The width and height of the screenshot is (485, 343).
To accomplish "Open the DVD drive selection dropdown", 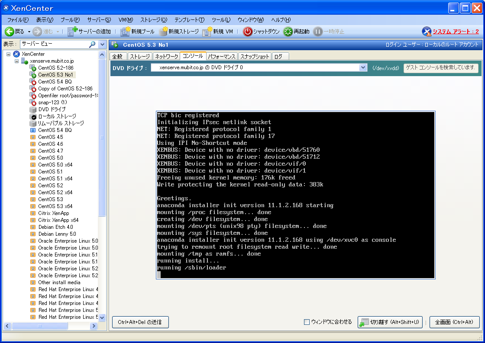I will tap(363, 67).
